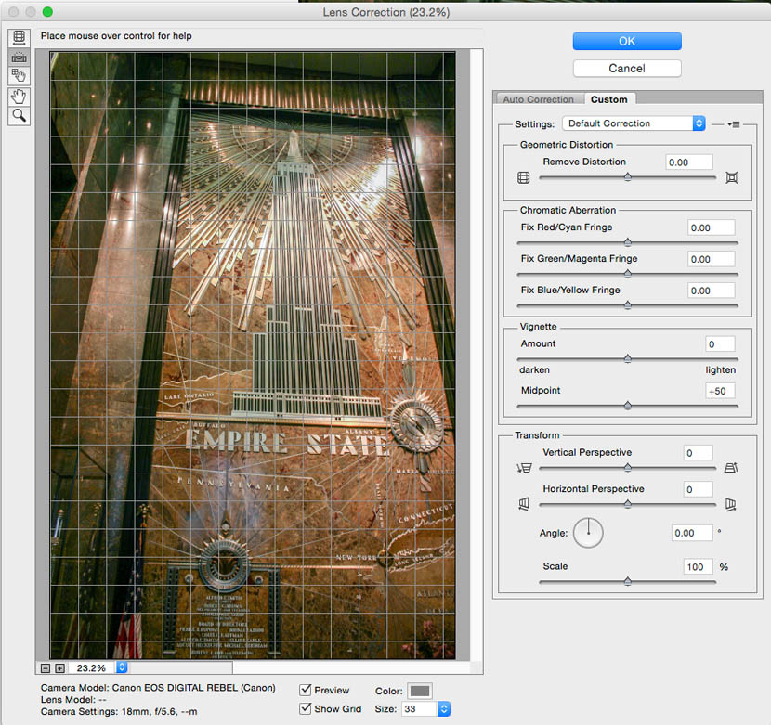The height and width of the screenshot is (725, 771).
Task: Click the right Vertical Perspective icon
Action: [731, 468]
